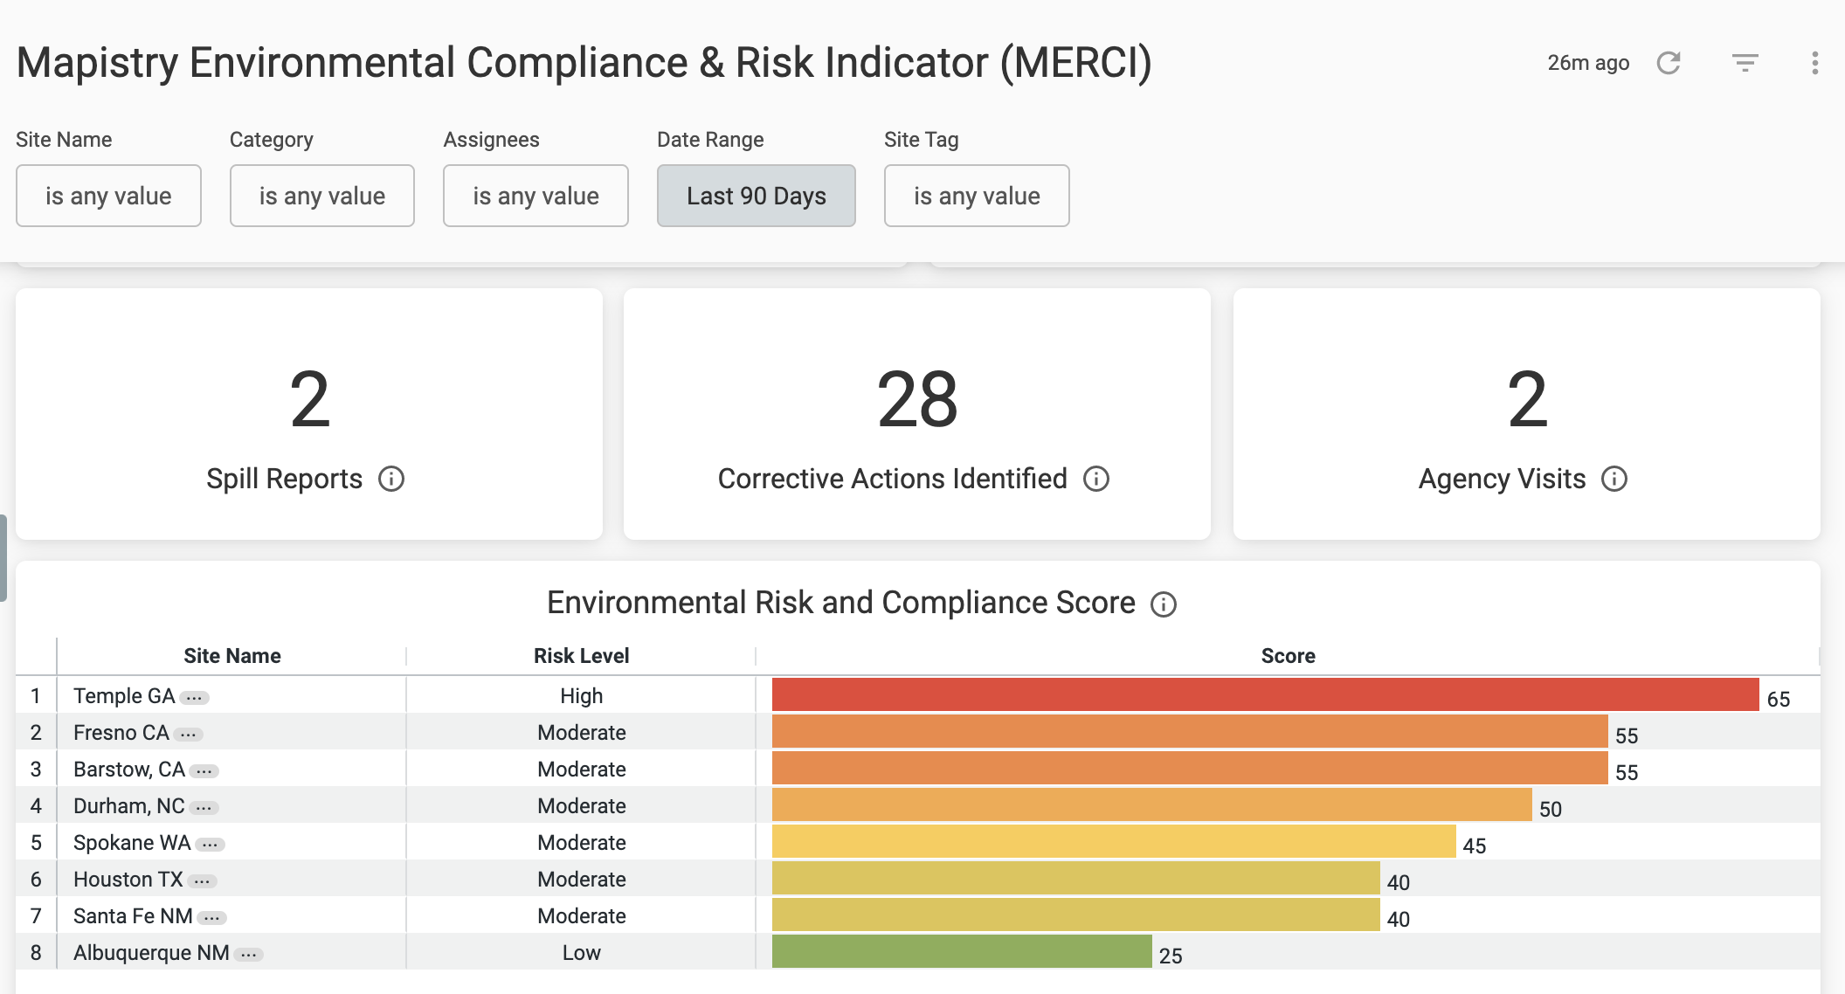1845x994 pixels.
Task: Expand the Category filter dropdown
Action: coord(322,195)
